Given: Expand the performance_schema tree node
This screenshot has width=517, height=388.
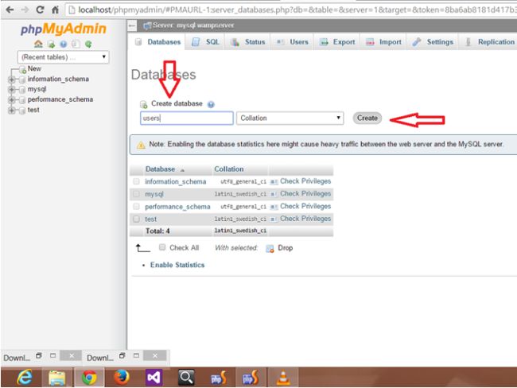Looking at the screenshot, I should [12, 100].
